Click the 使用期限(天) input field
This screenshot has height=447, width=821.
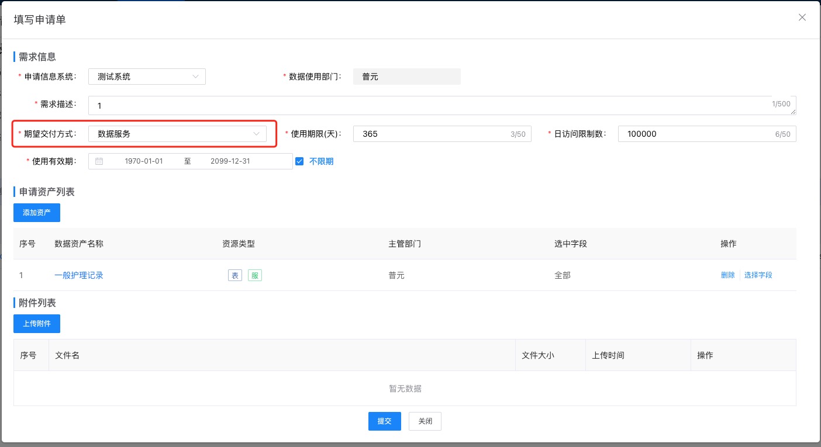(x=433, y=134)
